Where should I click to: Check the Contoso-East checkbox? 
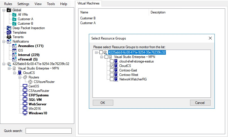(112, 70)
